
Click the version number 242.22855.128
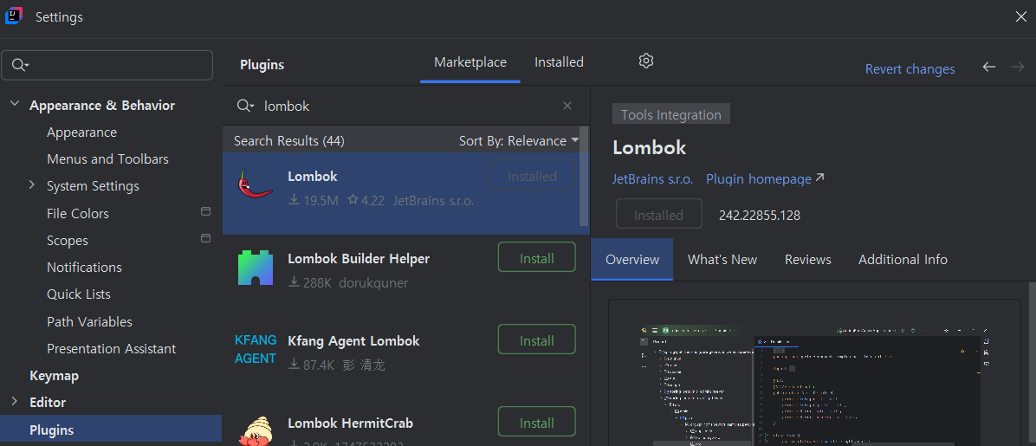click(x=760, y=216)
